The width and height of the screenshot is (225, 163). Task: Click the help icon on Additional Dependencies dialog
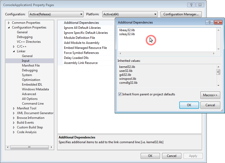click(209, 22)
